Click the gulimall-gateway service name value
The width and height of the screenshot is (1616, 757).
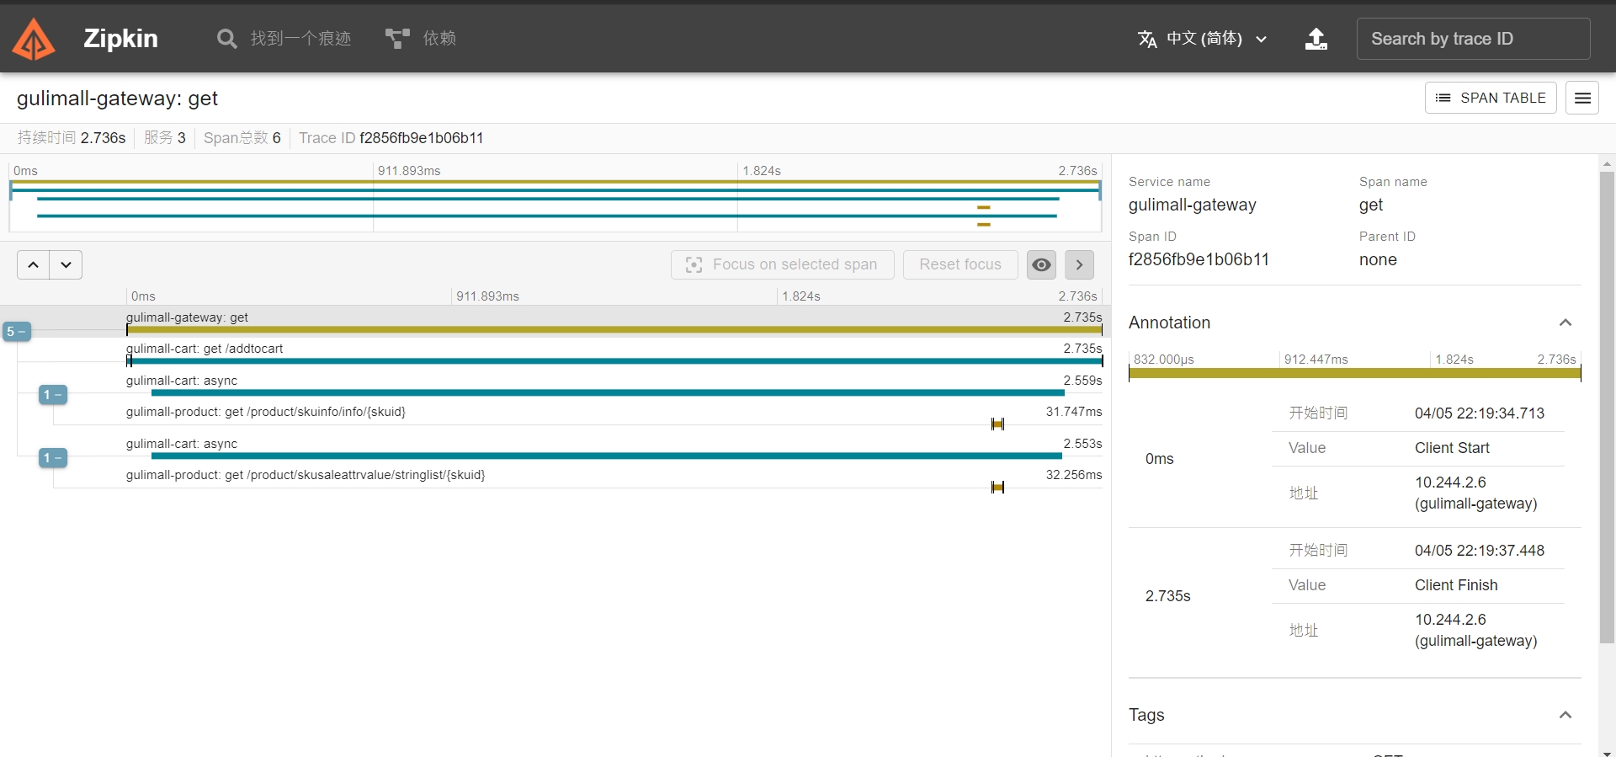(x=1192, y=205)
